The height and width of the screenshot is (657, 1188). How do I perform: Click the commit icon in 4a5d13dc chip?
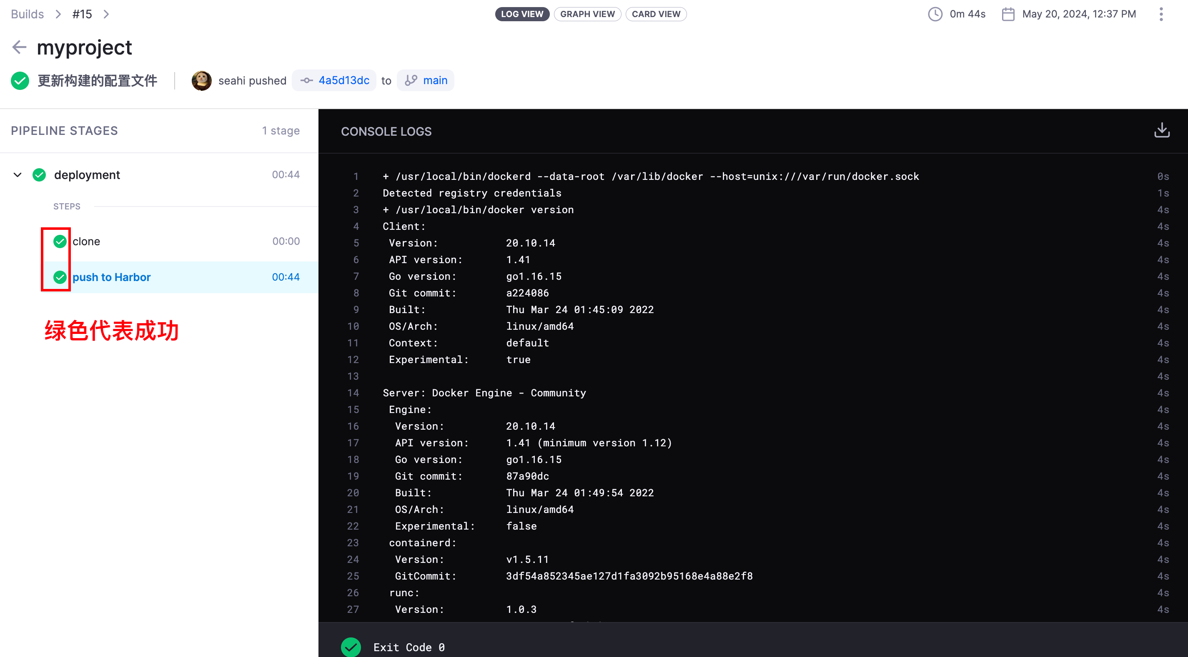[x=307, y=81]
